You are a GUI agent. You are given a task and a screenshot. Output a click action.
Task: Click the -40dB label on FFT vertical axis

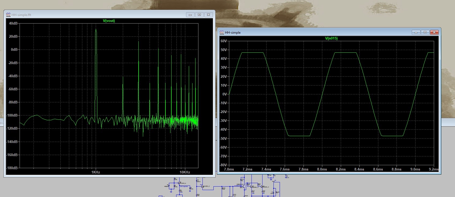[13, 76]
